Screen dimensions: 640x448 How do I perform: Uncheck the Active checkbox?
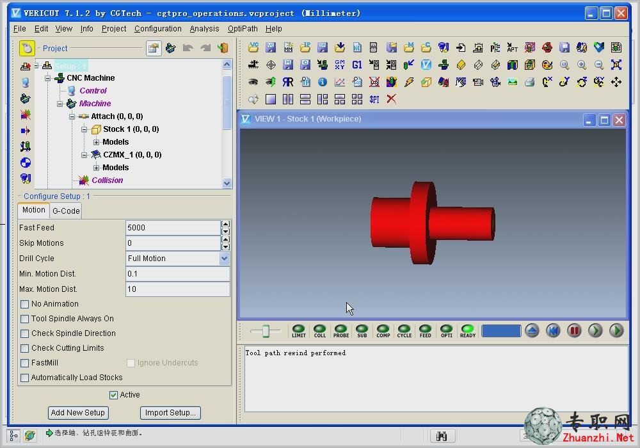point(113,395)
